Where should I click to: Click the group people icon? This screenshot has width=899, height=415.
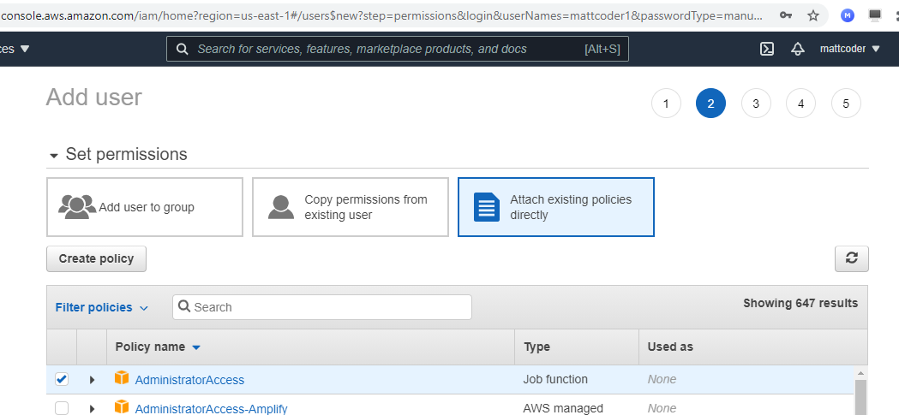click(x=77, y=206)
